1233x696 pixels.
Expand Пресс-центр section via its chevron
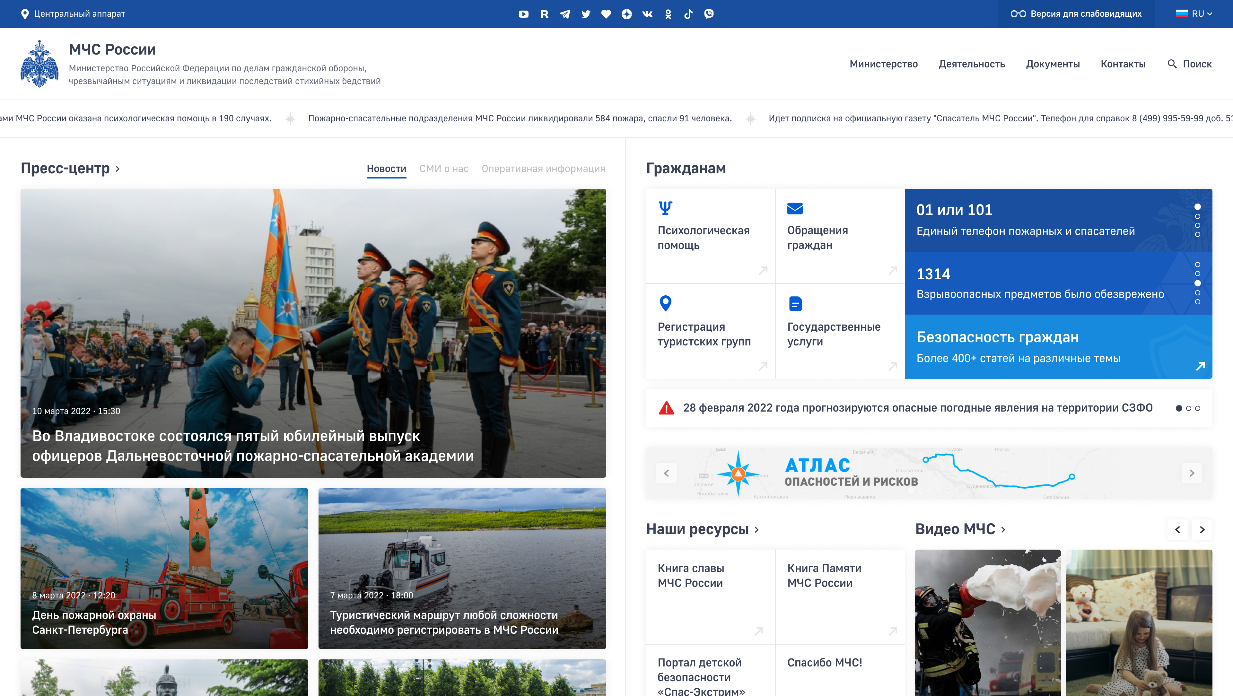pos(118,169)
